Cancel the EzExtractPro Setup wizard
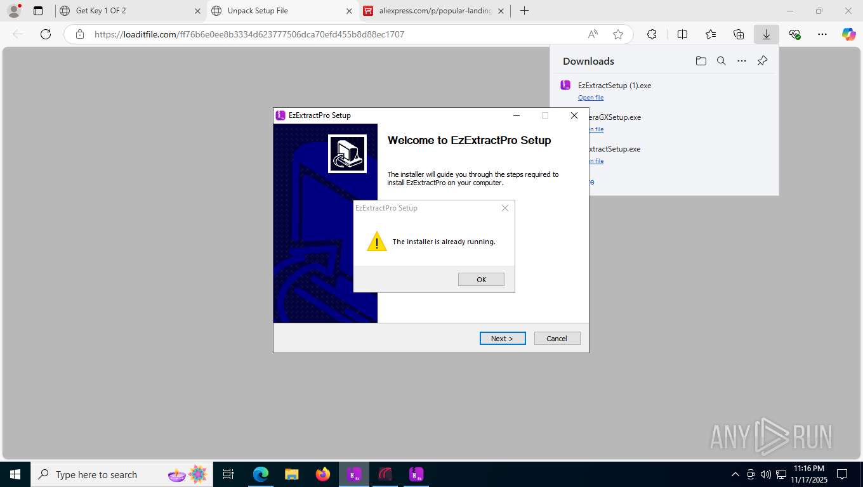The height and width of the screenshot is (487, 863). [x=557, y=339]
